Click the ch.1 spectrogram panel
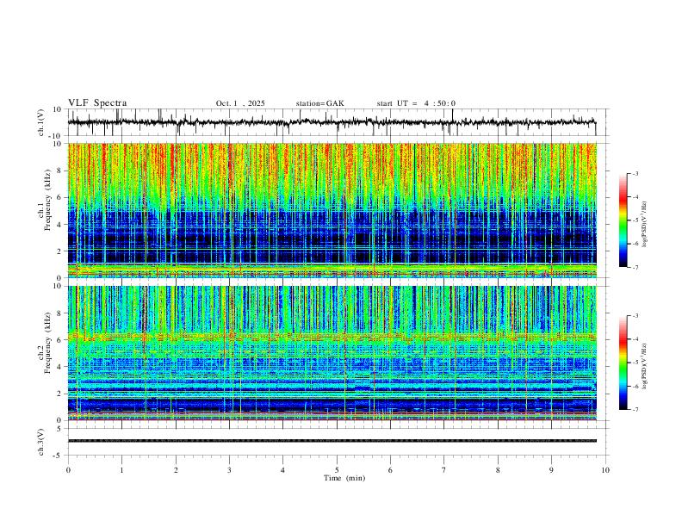This screenshot has width=682, height=527. click(332, 210)
